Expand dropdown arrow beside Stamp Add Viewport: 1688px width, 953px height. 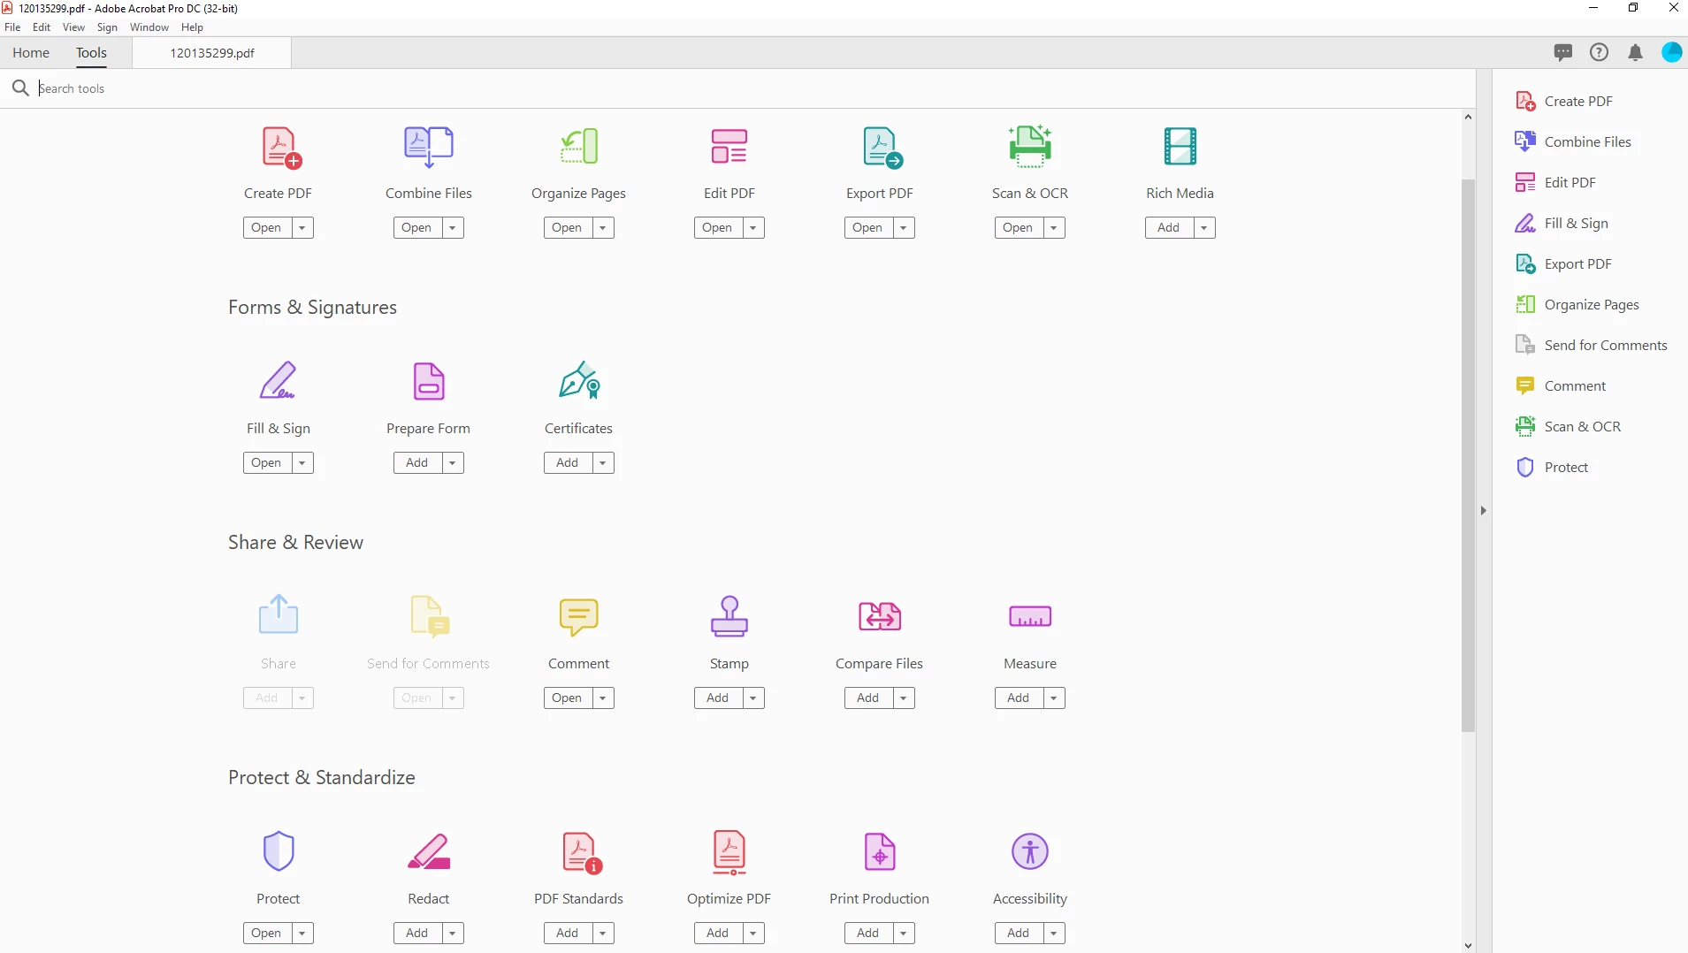click(x=753, y=698)
